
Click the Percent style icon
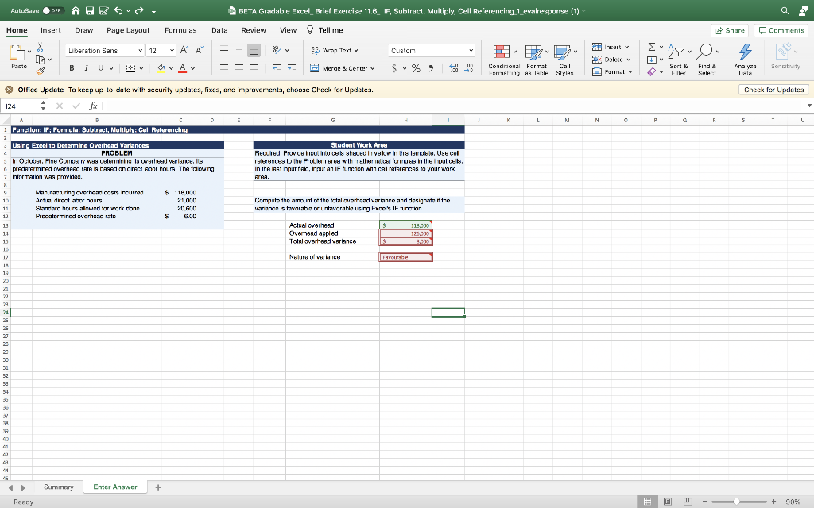pyautogui.click(x=416, y=67)
